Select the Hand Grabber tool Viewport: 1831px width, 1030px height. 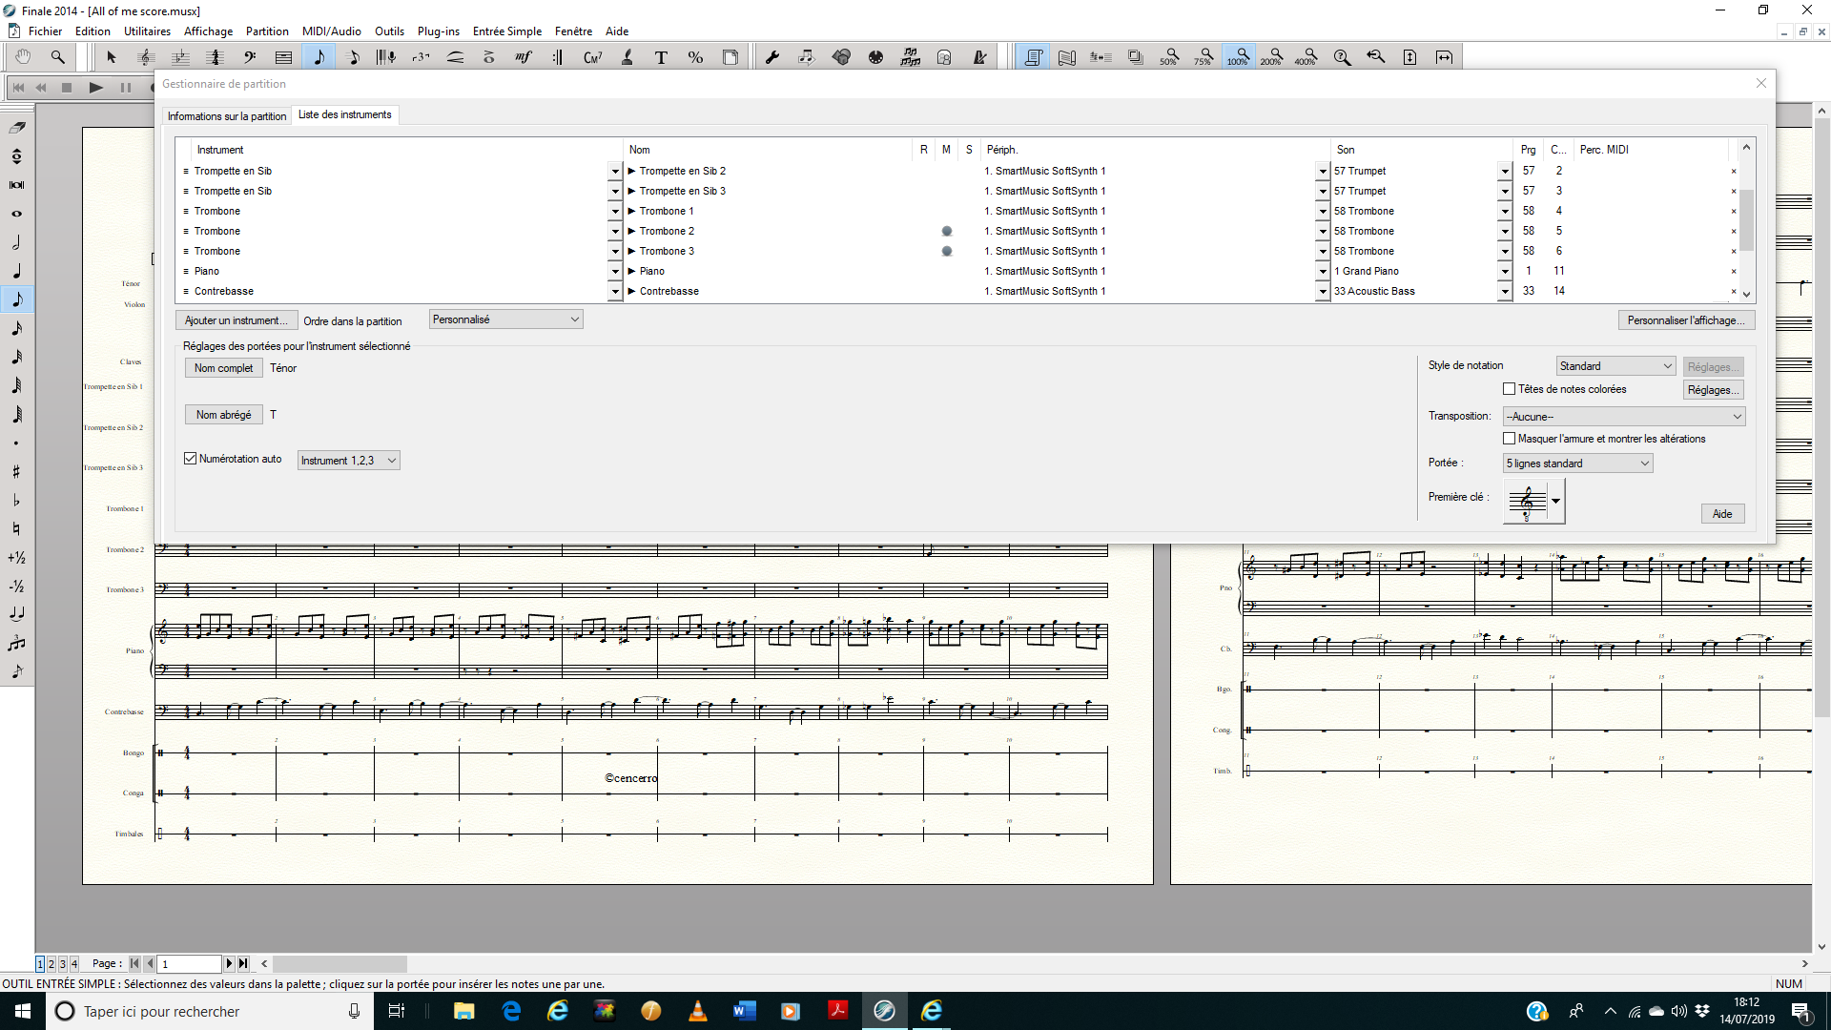23,57
